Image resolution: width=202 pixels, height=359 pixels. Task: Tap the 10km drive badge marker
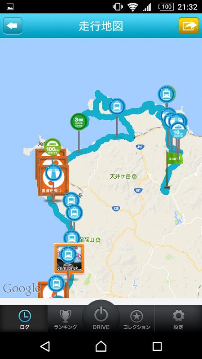[178, 131]
